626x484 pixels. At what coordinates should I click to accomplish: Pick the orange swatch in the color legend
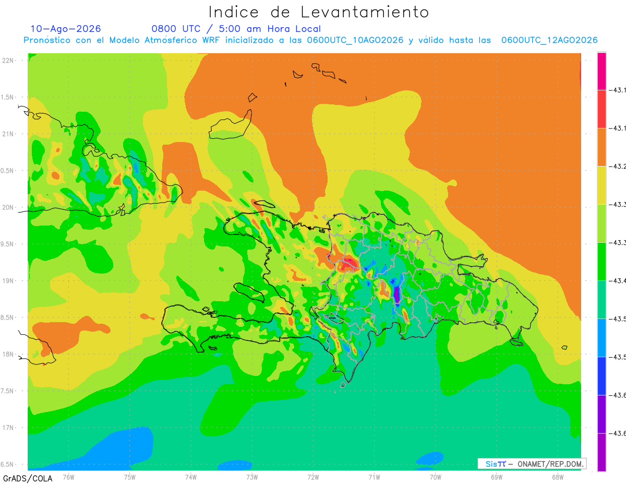tap(601, 147)
